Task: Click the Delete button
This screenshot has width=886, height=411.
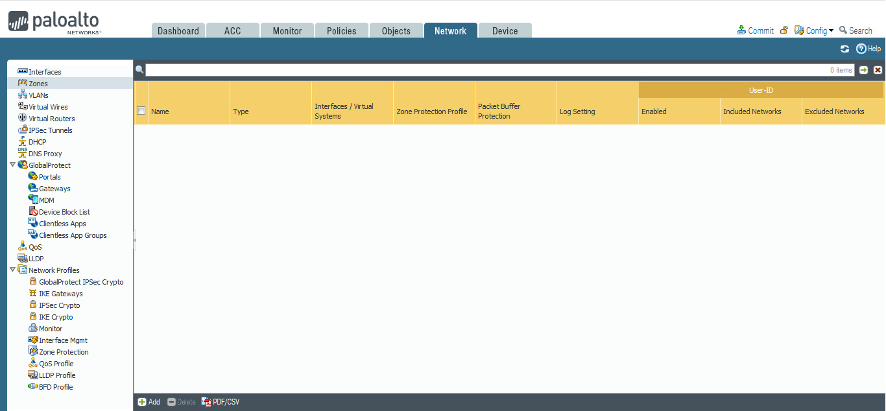Action: point(182,402)
